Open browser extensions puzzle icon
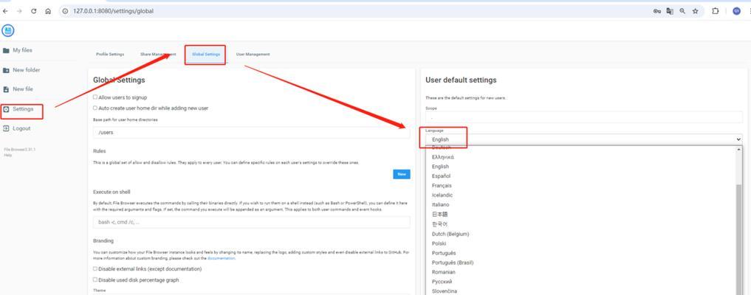751x295 pixels. click(x=715, y=11)
